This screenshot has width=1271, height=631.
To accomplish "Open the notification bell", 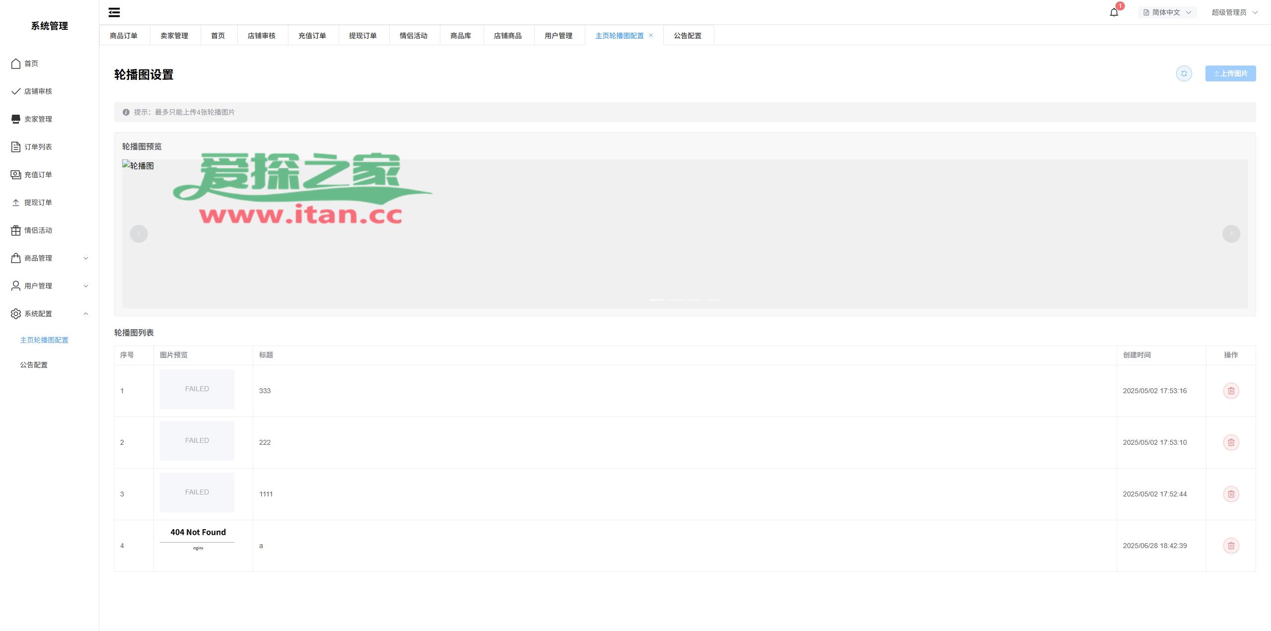I will (1114, 12).
